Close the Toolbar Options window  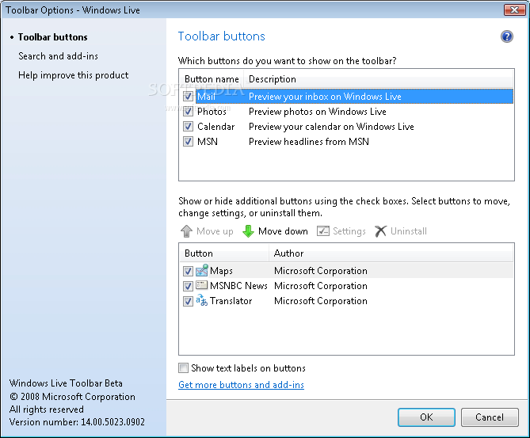[x=514, y=10]
